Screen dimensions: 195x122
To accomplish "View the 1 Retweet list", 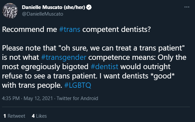I will point(14,116).
